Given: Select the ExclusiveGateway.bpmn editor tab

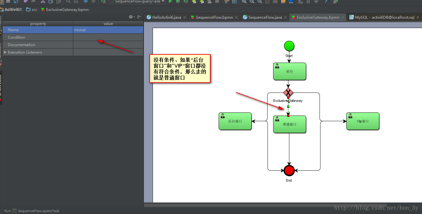Looking at the screenshot, I should [x=318, y=17].
